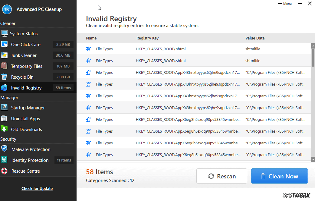The image size is (315, 201).
Task: Open the Rescue Centre
Action: tap(25, 171)
